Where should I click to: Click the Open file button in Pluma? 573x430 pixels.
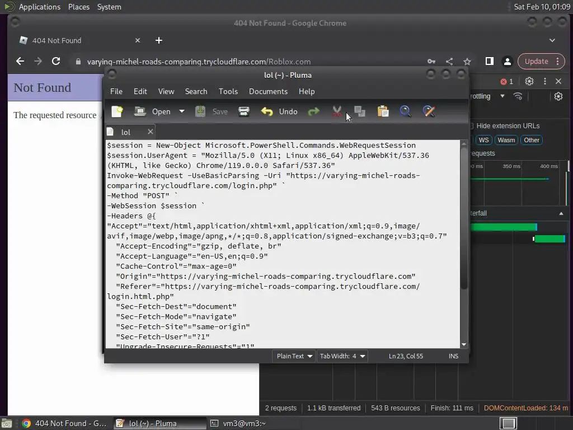(152, 111)
